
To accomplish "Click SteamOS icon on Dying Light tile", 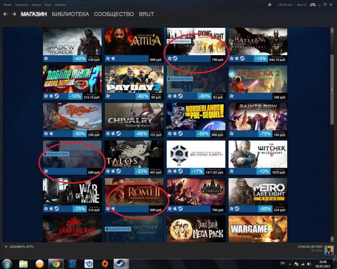I will tap(175, 58).
